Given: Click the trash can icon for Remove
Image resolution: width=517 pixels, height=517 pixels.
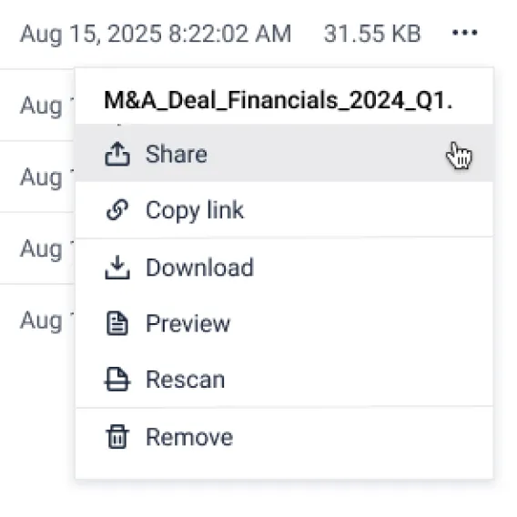Looking at the screenshot, I should point(117,437).
